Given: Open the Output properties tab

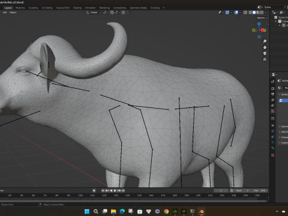Looking at the screenshot, I should (x=272, y=94).
